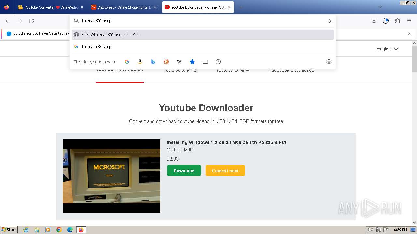Click the scrollbar down arrow
Viewport: 417px width, 234px height.
click(x=414, y=223)
